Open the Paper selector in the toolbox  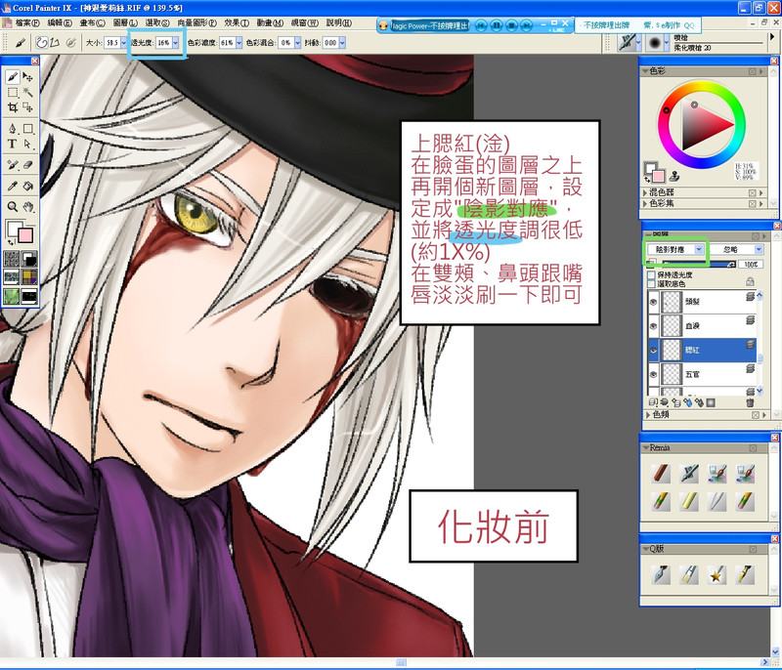tap(11, 259)
